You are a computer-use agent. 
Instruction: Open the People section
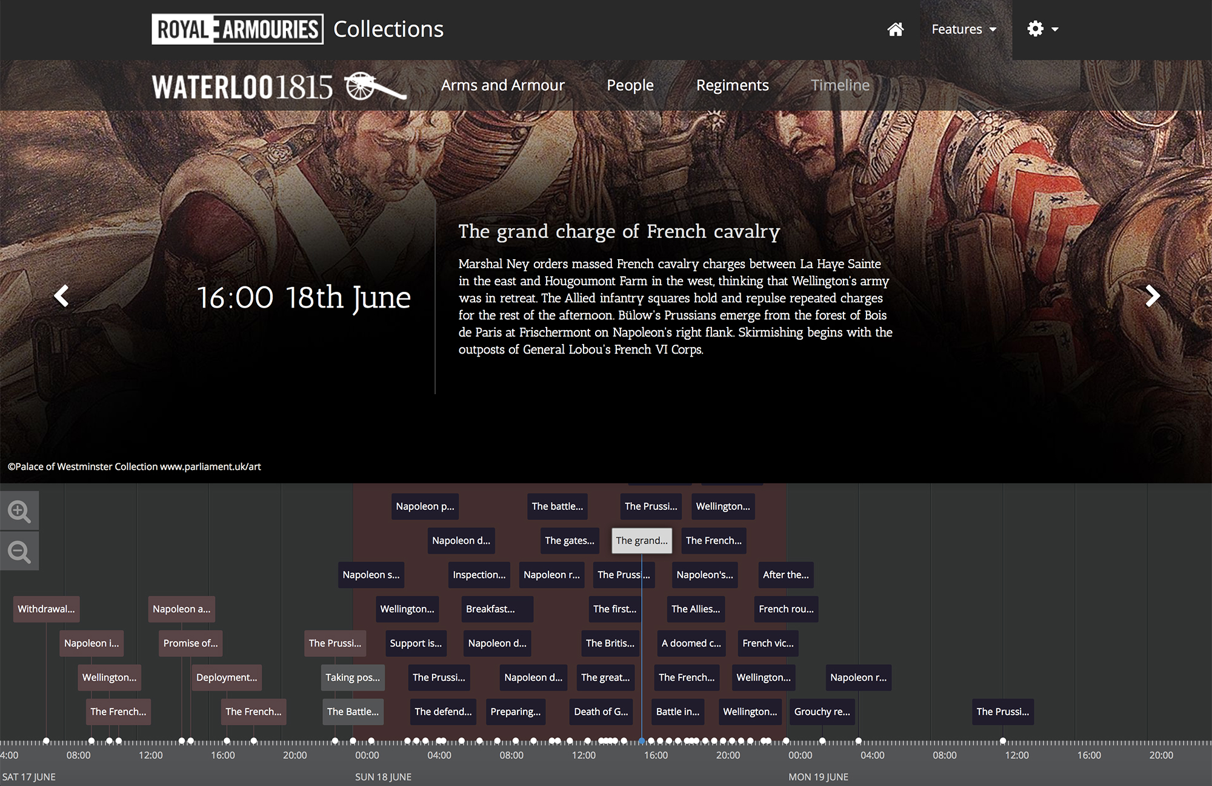coord(630,85)
